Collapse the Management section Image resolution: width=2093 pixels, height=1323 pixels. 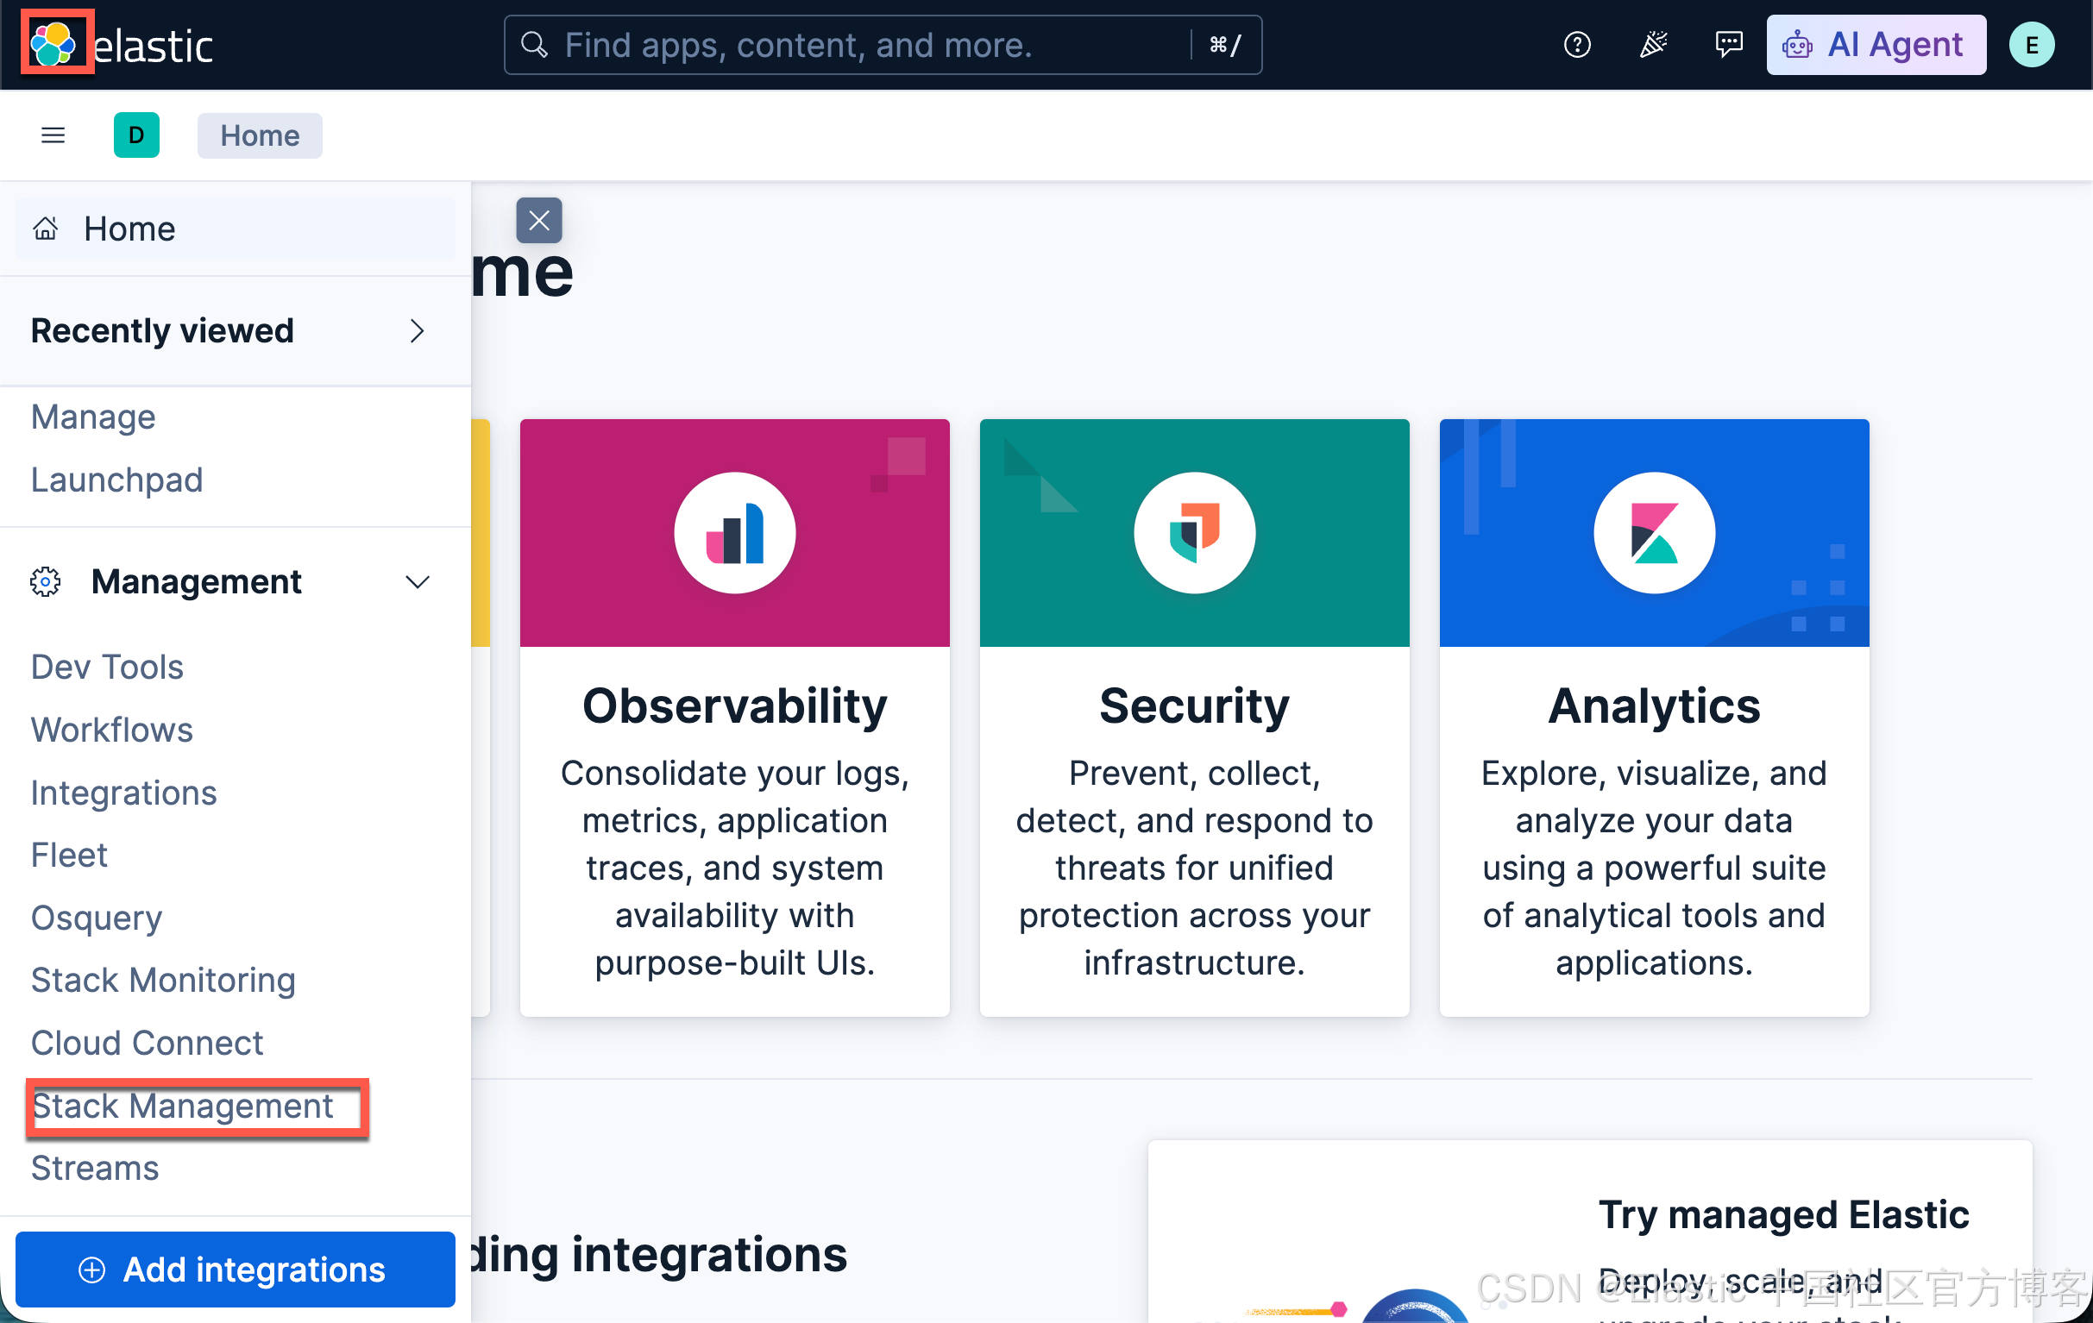tap(235, 582)
